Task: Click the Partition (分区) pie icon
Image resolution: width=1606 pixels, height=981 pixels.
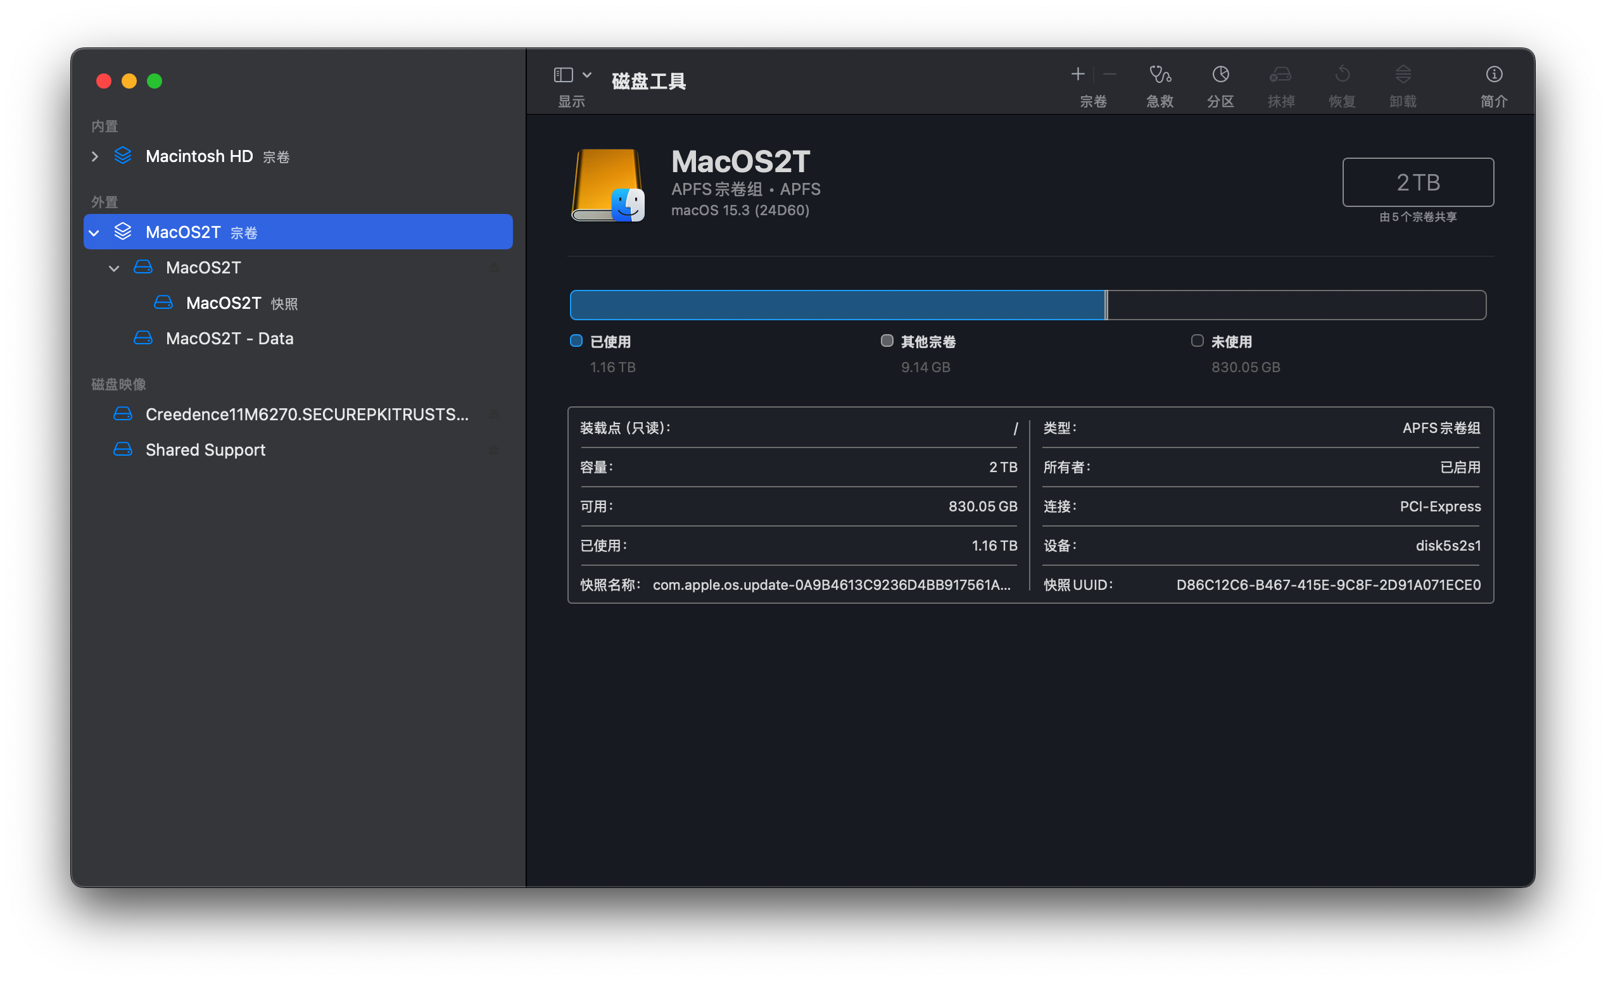Action: click(1220, 75)
